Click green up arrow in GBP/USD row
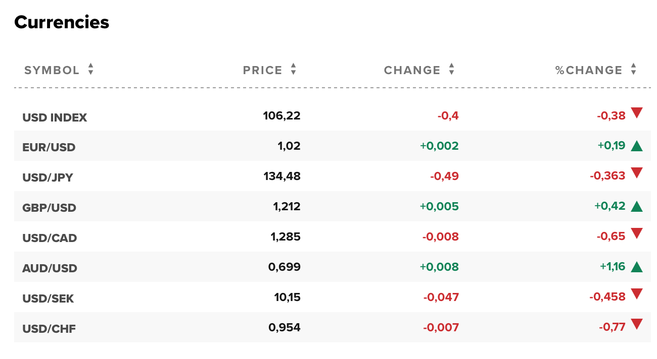 (636, 207)
